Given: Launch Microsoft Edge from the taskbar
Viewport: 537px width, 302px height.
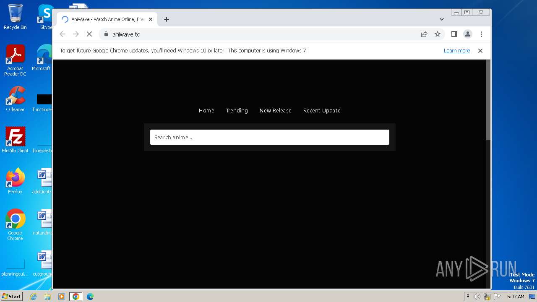Looking at the screenshot, I should tap(90, 297).
